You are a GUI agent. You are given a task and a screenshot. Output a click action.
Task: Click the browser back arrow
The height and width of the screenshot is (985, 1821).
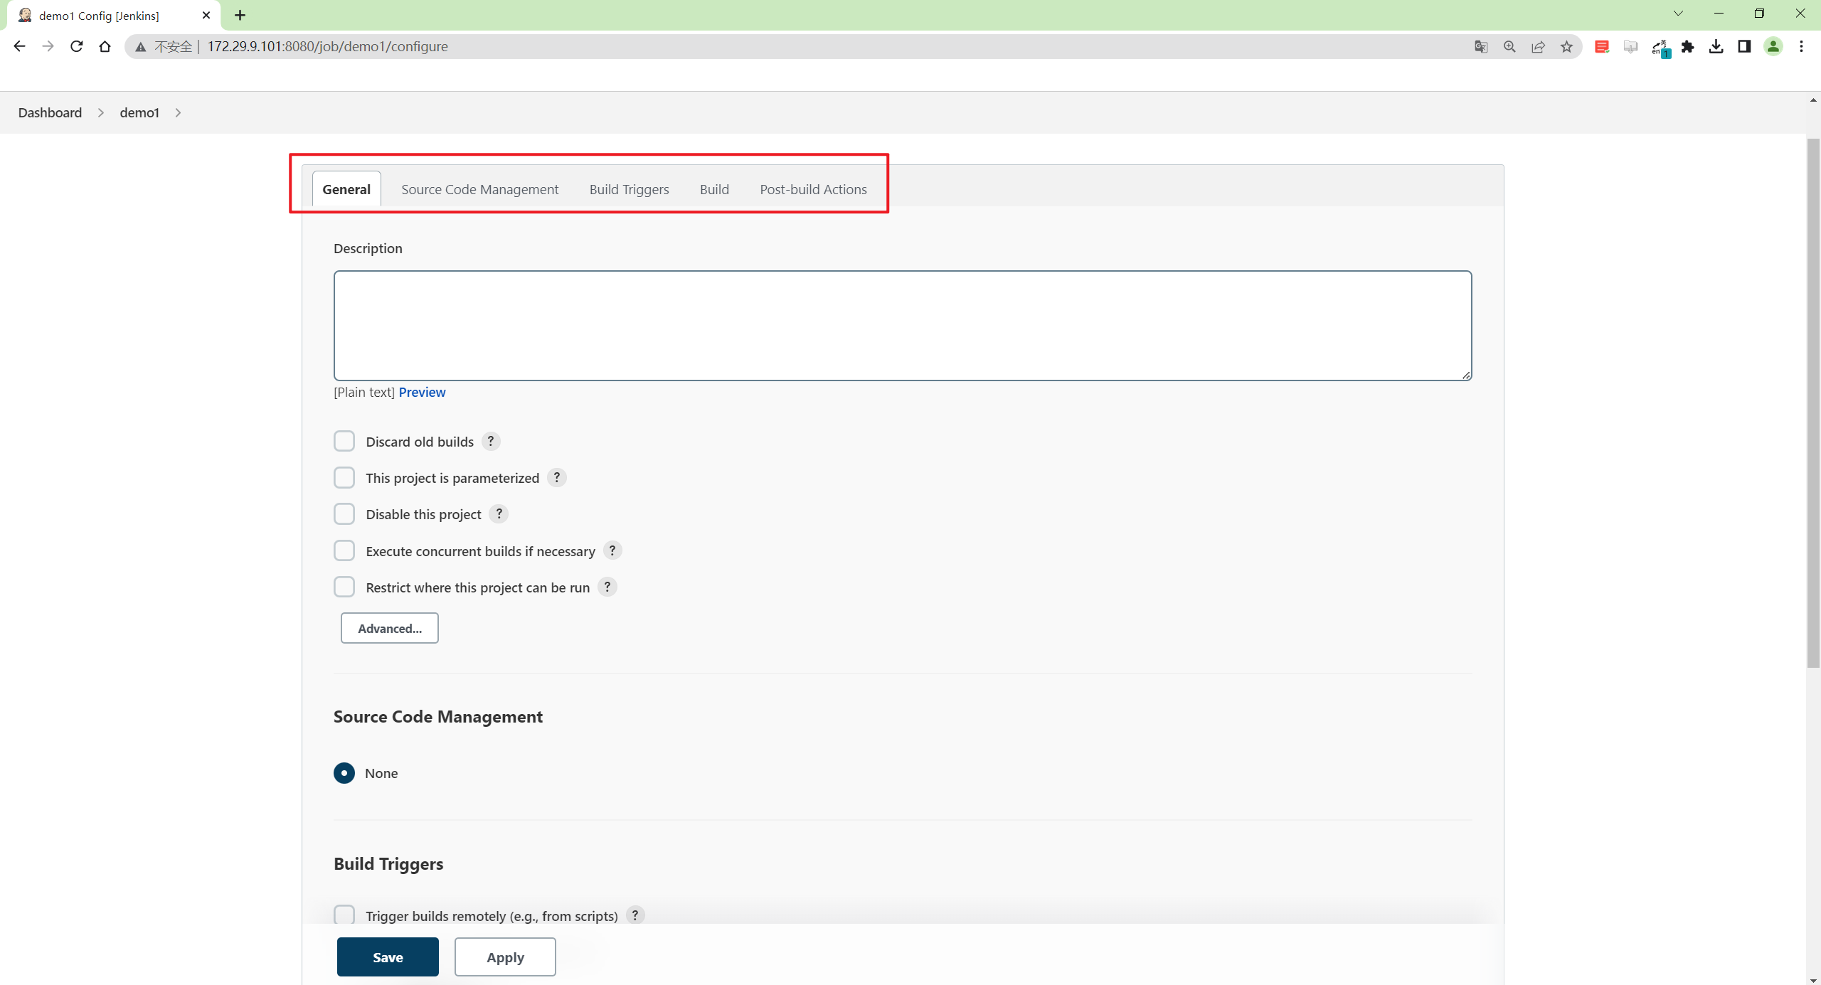(19, 46)
